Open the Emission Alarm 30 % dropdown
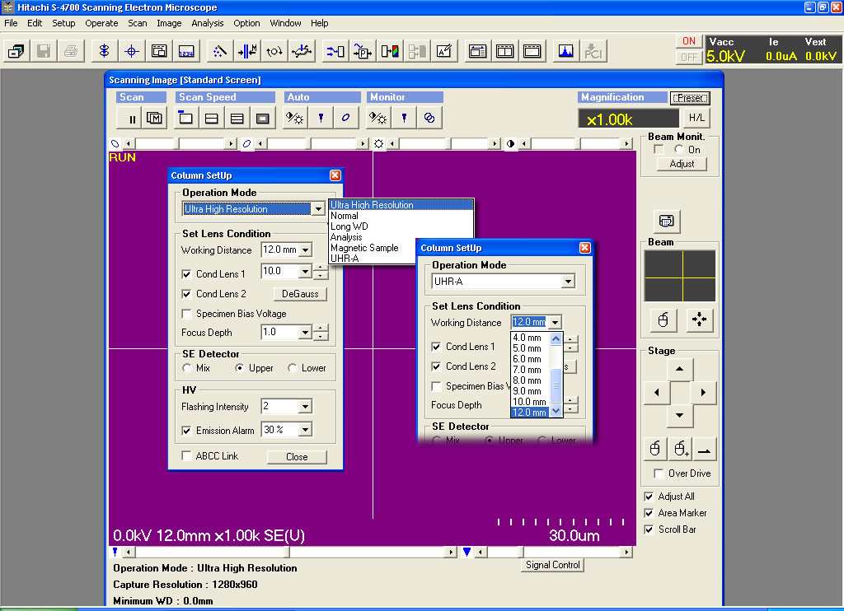The height and width of the screenshot is (611, 844). coord(305,430)
